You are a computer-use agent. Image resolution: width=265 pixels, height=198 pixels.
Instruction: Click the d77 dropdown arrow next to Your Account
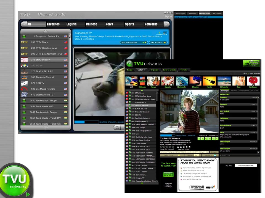[x=248, y=73]
